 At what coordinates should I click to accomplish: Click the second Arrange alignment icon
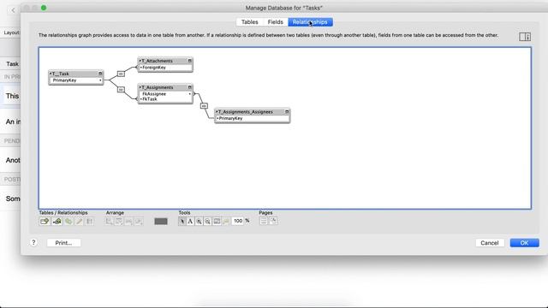point(119,222)
